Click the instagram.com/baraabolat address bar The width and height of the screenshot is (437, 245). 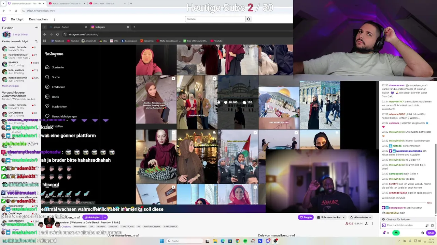83,34
